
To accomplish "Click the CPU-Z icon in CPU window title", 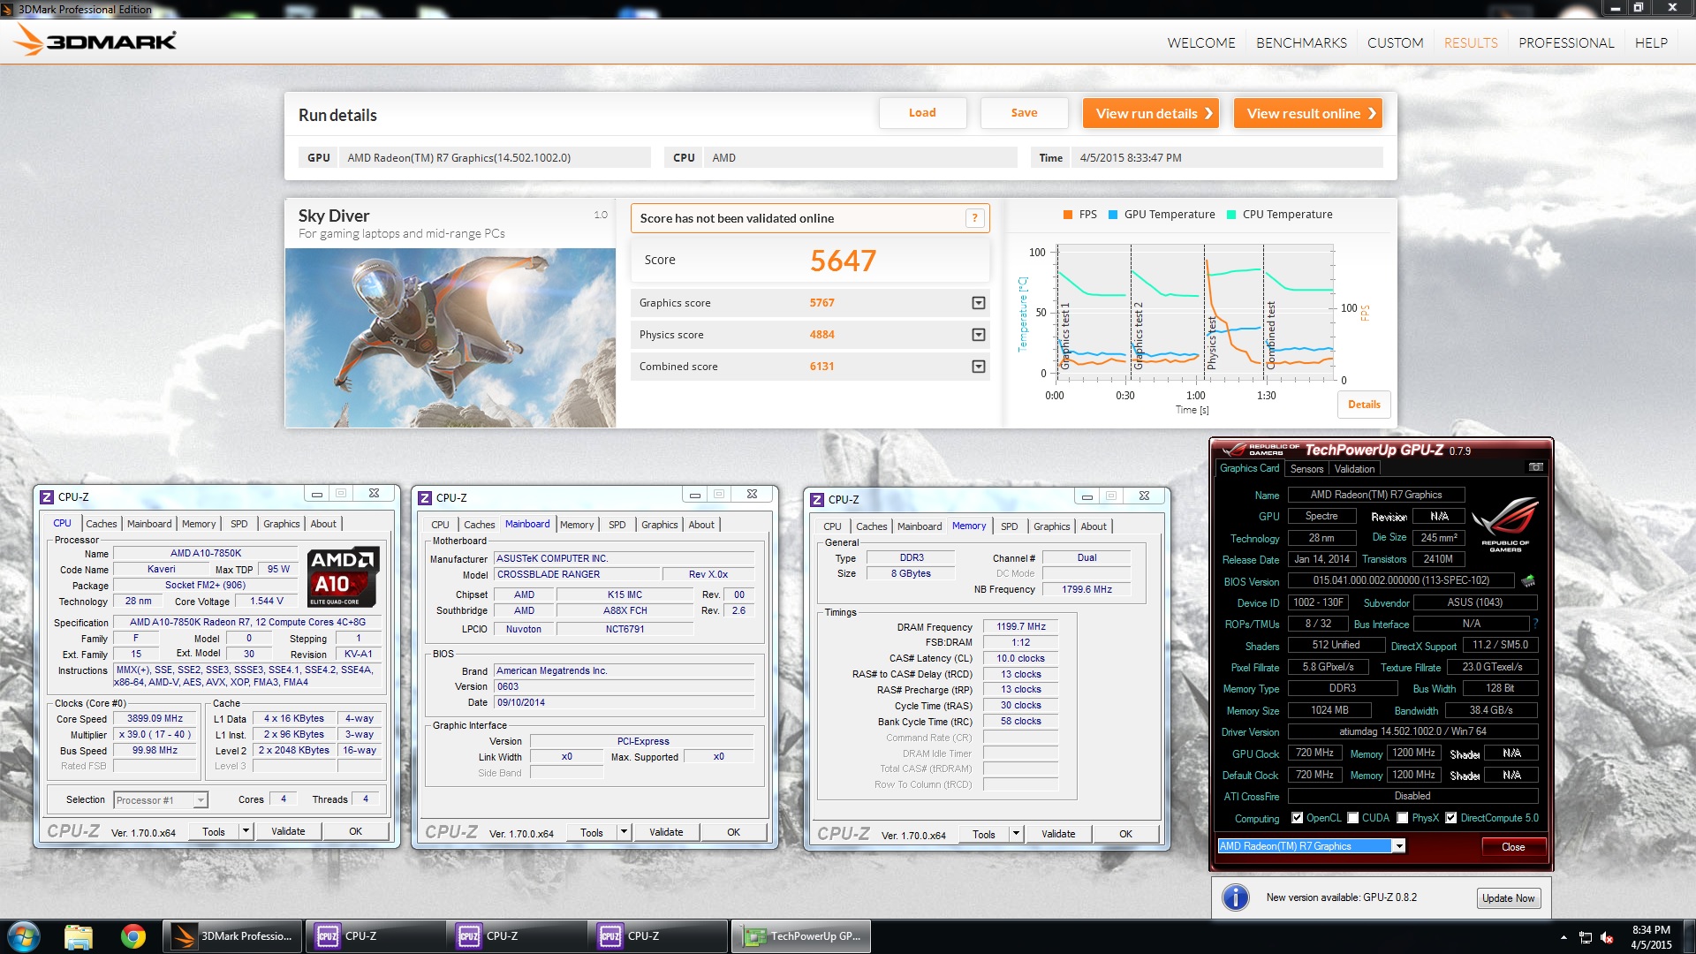I will point(47,497).
